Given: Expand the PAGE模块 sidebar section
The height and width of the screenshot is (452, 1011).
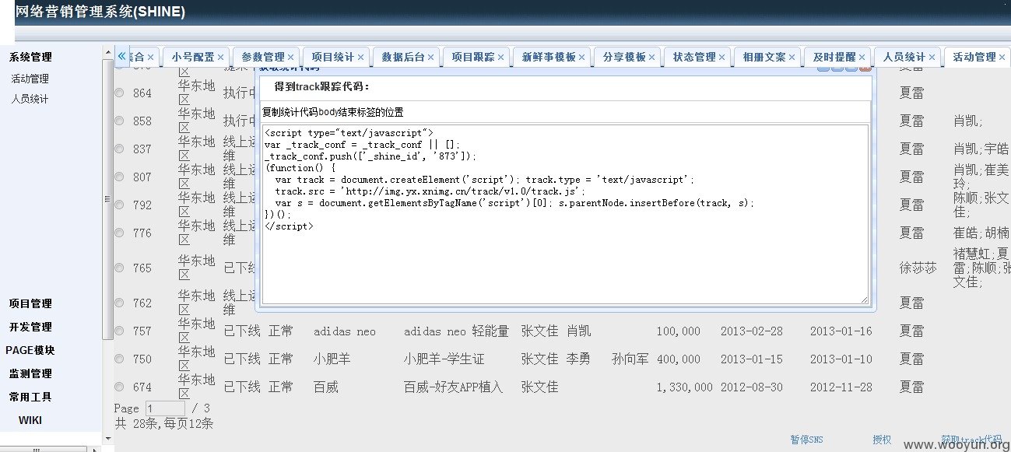Looking at the screenshot, I should (30, 350).
